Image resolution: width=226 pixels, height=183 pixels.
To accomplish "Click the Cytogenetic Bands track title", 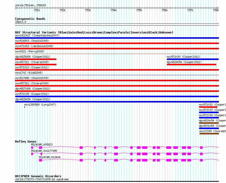I will coord(30,19).
